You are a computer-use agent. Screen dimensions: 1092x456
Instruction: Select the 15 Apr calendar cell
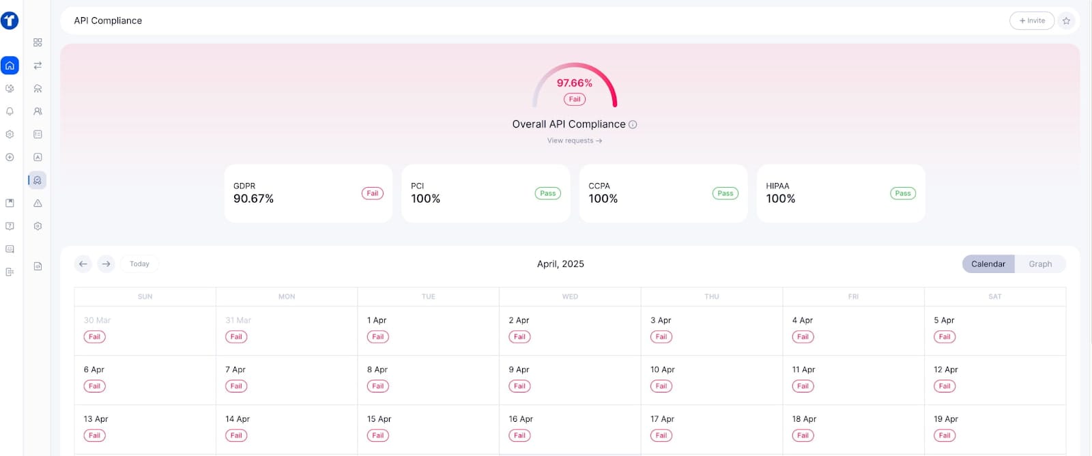428,429
